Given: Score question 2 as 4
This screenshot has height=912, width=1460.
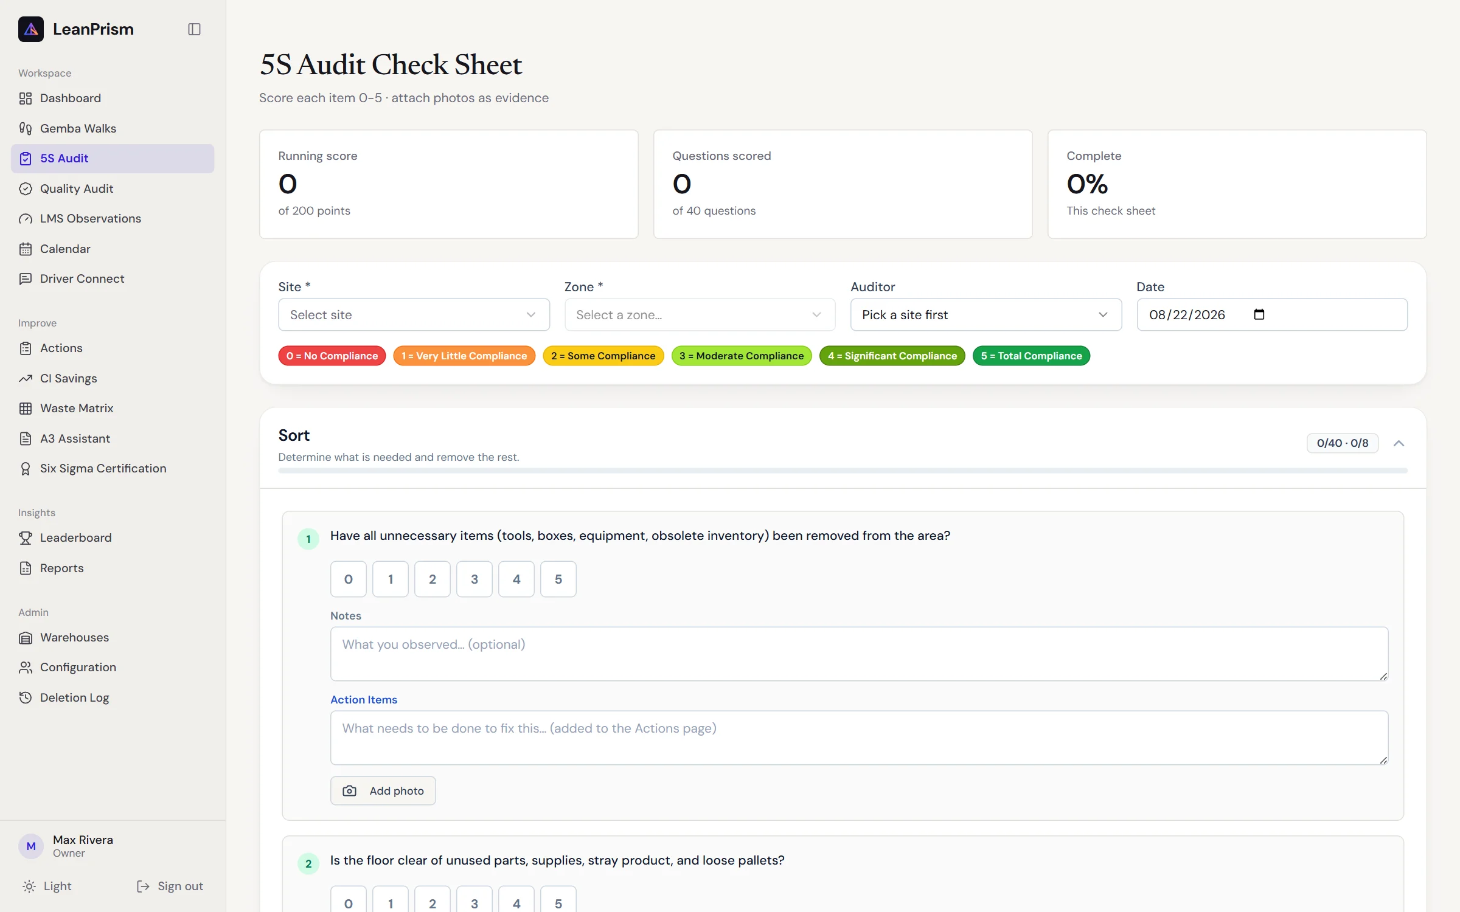Looking at the screenshot, I should click(516, 899).
